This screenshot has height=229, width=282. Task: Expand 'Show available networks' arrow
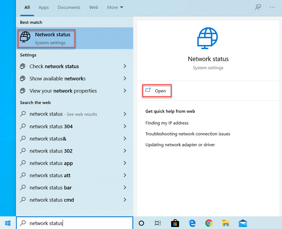pos(125,78)
